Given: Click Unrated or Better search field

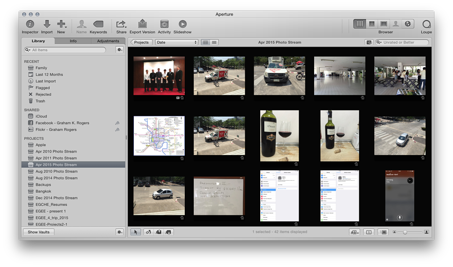Looking at the screenshot, I should click(402, 42).
